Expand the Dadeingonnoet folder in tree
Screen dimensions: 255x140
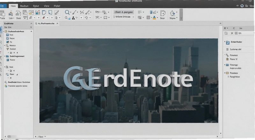coord(5,56)
